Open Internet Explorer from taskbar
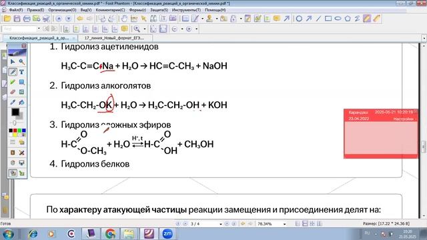The width and height of the screenshot is (427, 240). pyautogui.click(x=33, y=234)
